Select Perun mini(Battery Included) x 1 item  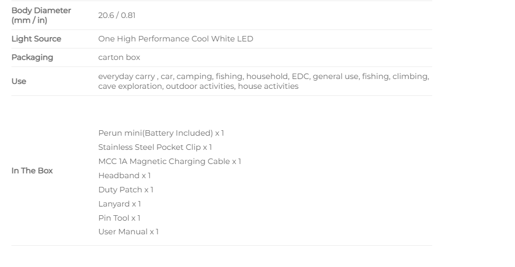(x=161, y=133)
